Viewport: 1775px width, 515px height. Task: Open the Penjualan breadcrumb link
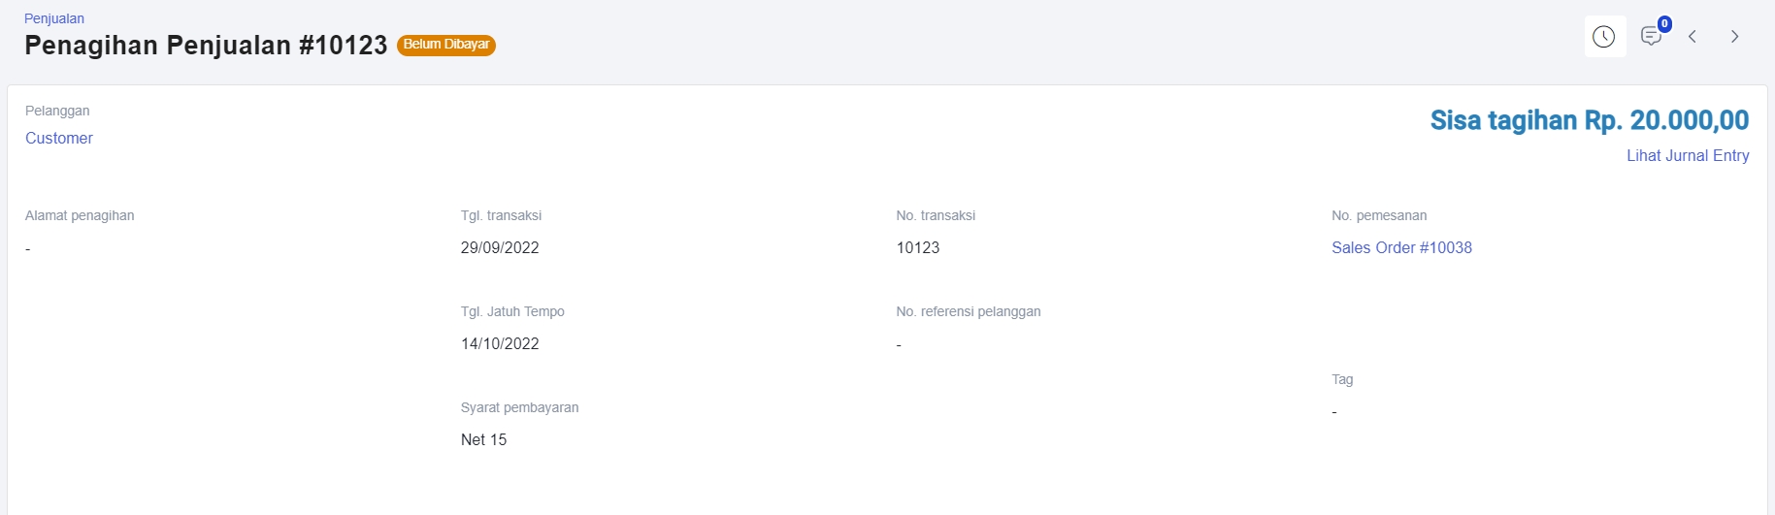click(54, 18)
